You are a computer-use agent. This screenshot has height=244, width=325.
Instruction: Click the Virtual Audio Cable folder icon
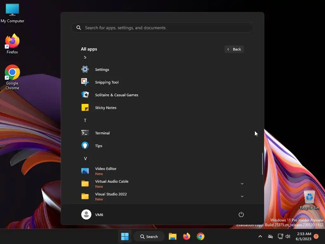coord(85,184)
